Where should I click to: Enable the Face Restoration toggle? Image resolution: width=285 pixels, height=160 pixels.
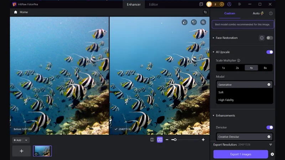(270, 38)
